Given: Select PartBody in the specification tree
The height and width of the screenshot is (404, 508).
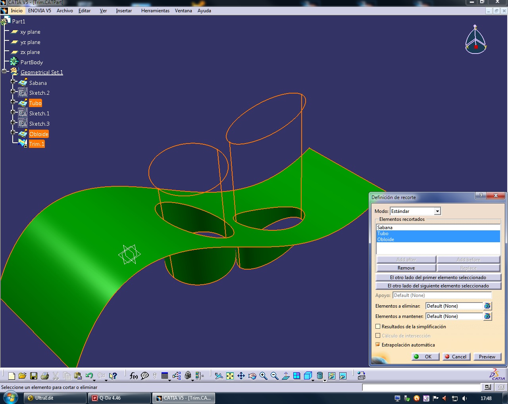Looking at the screenshot, I should point(31,62).
